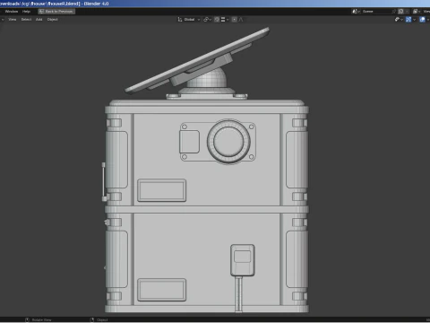Open the snapping options dropdown
The image size is (430, 323).
[225, 20]
